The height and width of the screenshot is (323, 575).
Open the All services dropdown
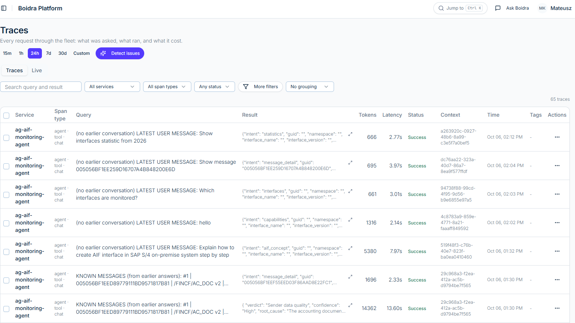point(112,87)
